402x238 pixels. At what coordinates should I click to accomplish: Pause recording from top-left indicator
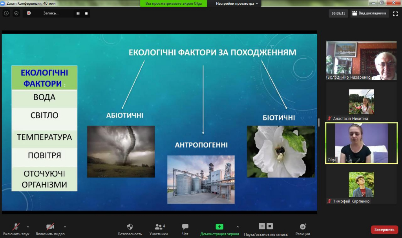(x=78, y=13)
